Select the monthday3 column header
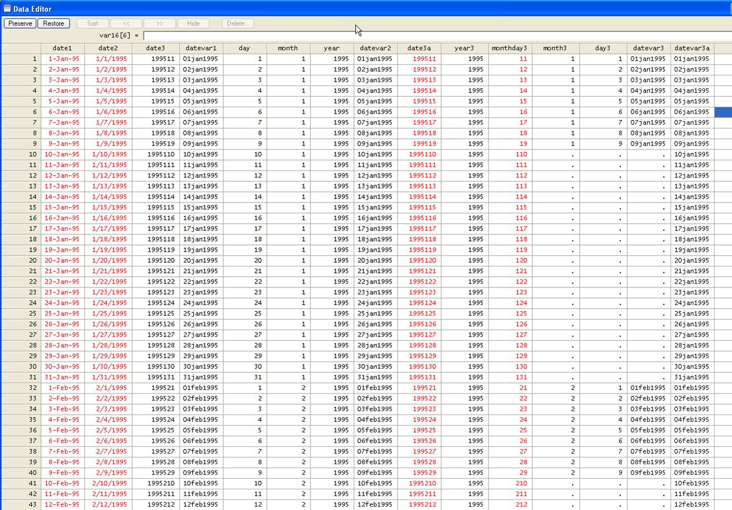This screenshot has height=510, width=732. pyautogui.click(x=509, y=48)
